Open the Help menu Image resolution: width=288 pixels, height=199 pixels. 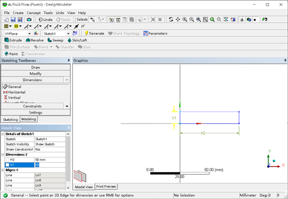[x=82, y=12]
